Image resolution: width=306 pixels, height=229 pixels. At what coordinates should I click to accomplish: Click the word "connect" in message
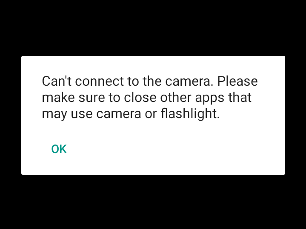(x=100, y=81)
